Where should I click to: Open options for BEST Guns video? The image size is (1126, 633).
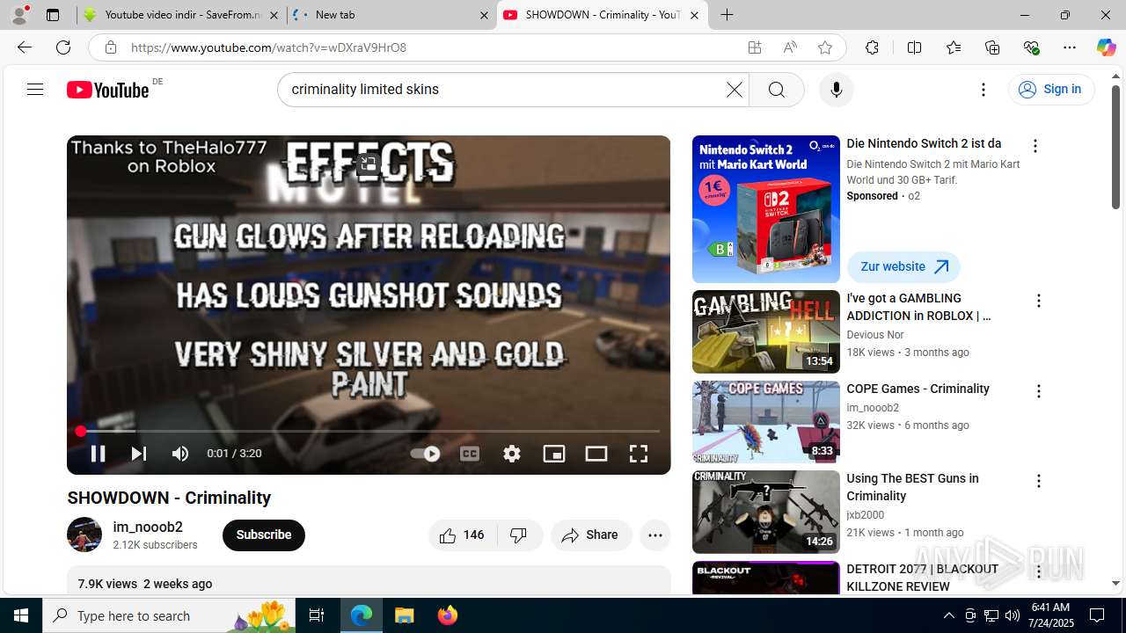(1038, 481)
